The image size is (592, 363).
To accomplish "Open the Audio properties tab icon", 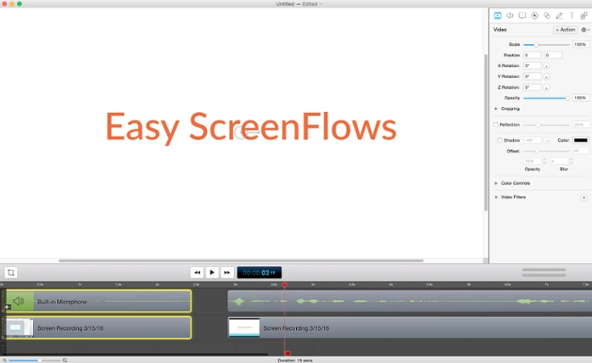I will coord(510,15).
